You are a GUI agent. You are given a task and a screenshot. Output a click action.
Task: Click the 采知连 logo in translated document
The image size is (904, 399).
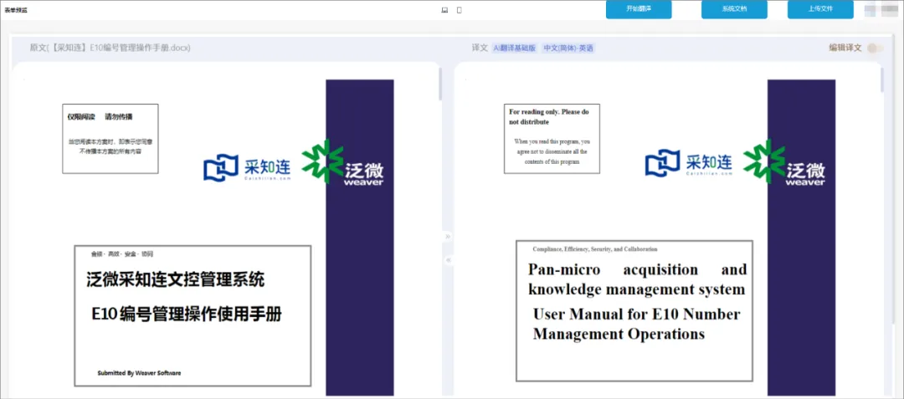[688, 163]
